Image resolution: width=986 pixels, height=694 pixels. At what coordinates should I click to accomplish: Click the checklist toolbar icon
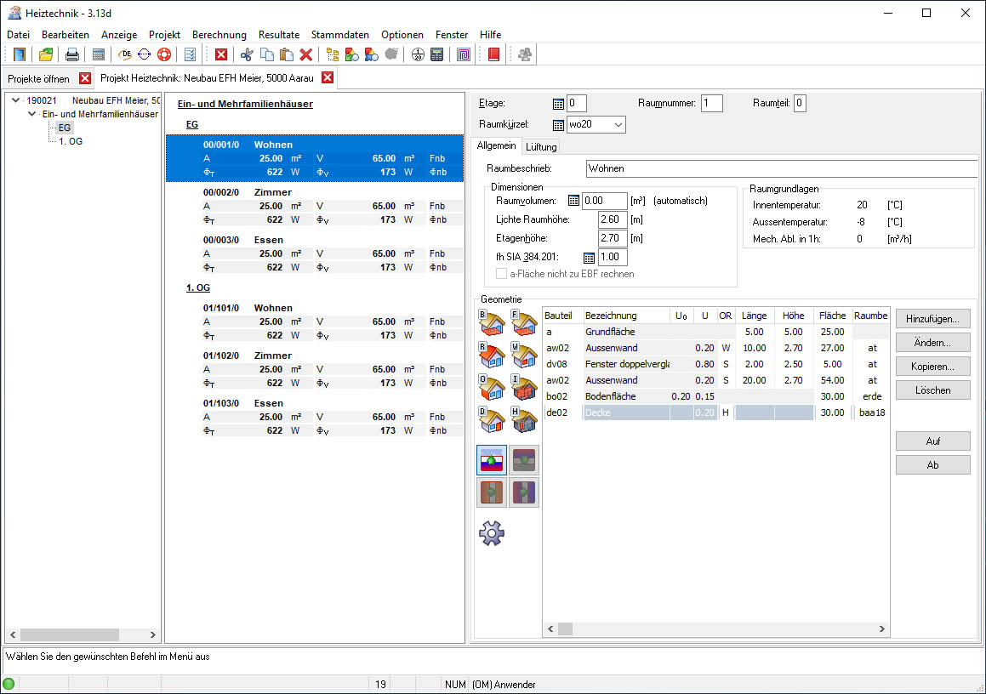click(x=191, y=54)
